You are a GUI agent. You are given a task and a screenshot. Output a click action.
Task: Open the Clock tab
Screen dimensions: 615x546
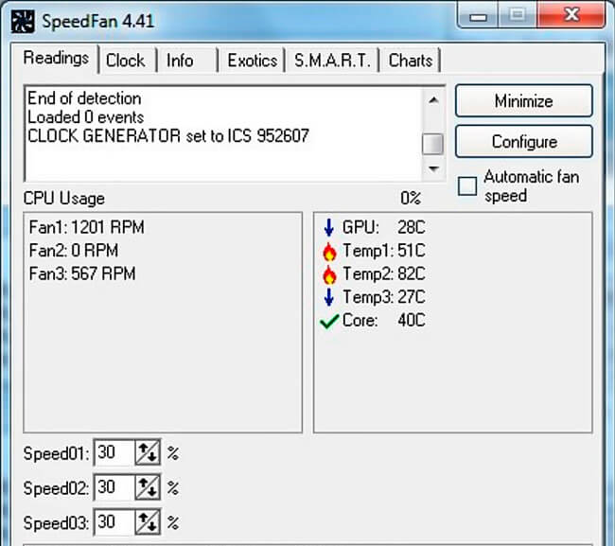click(x=126, y=61)
